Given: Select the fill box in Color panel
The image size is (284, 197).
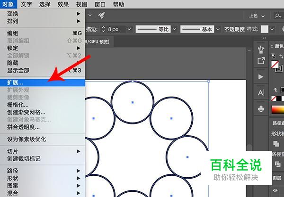Looking at the screenshot, I should coord(275,65).
